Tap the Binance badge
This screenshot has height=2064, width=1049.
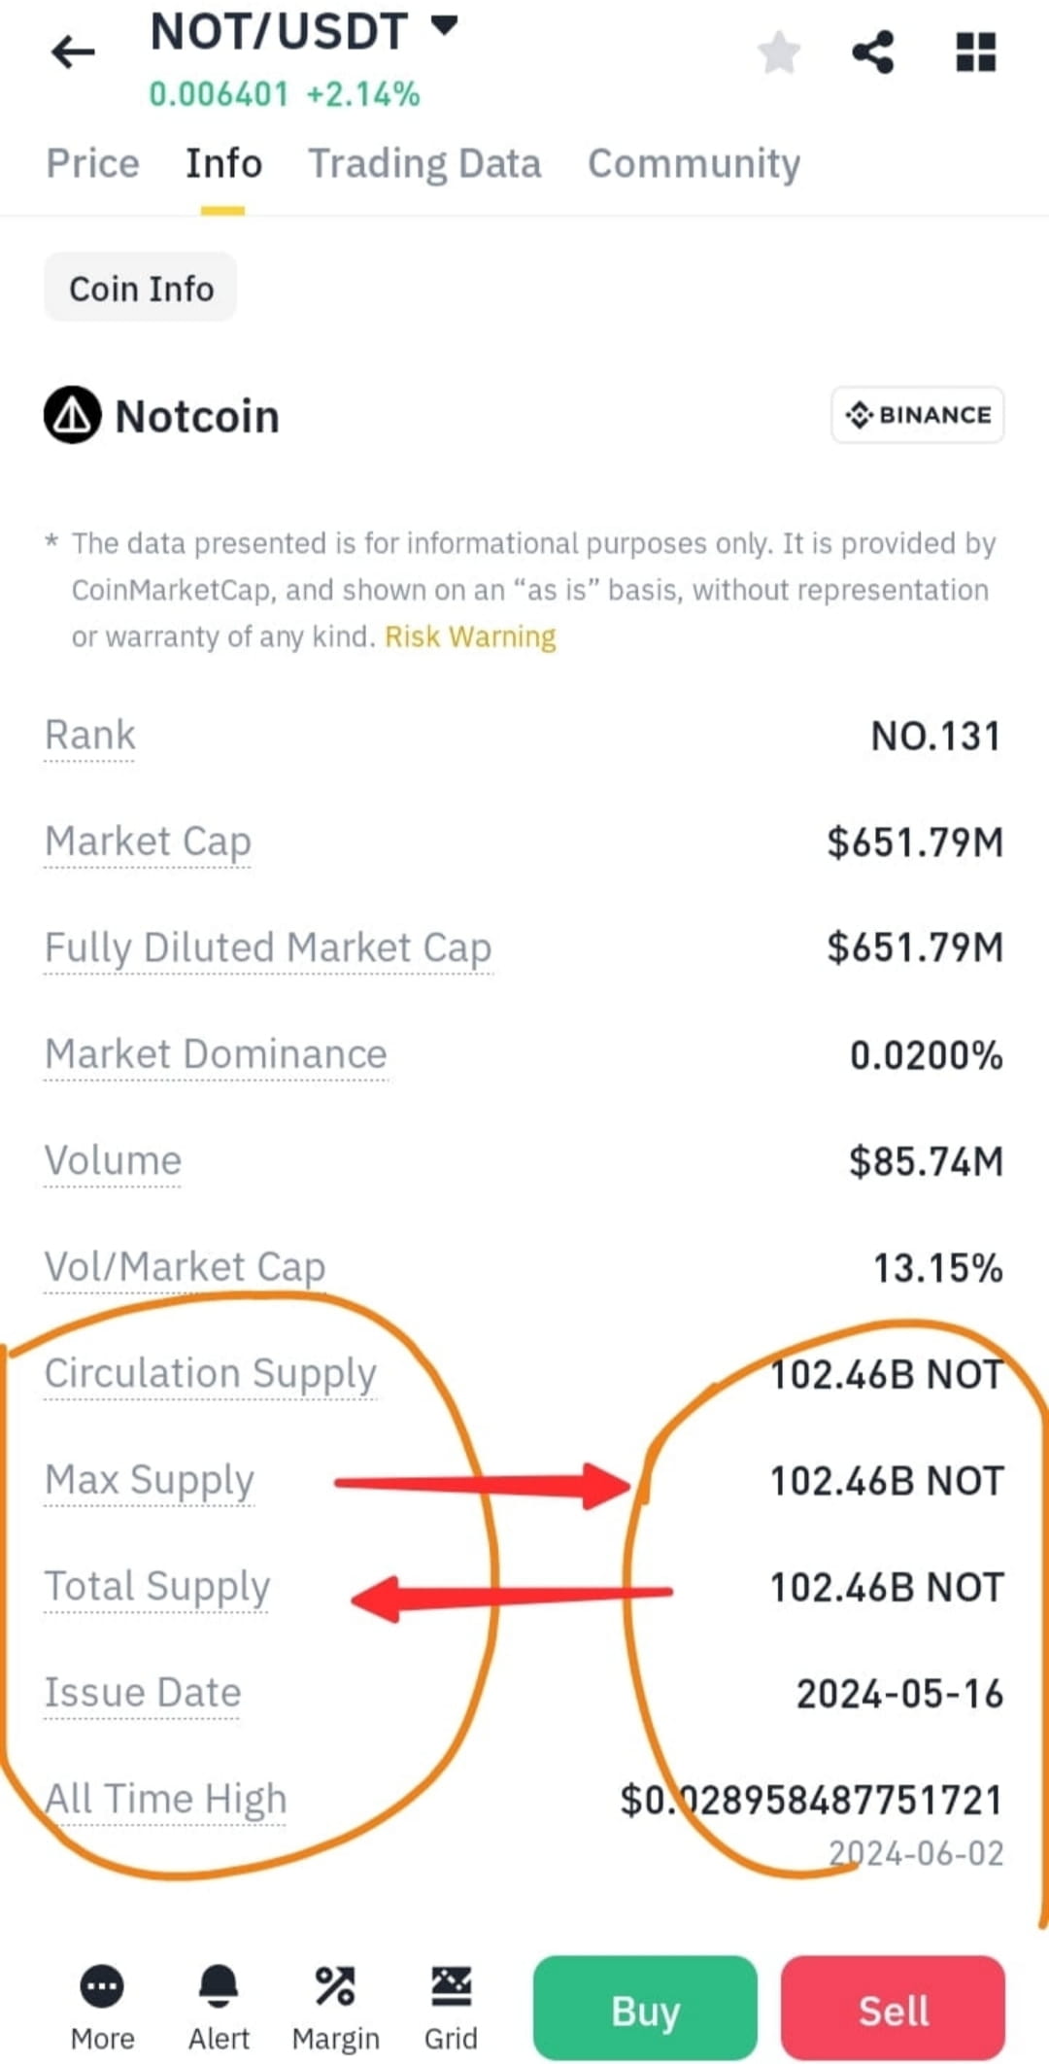coord(918,415)
